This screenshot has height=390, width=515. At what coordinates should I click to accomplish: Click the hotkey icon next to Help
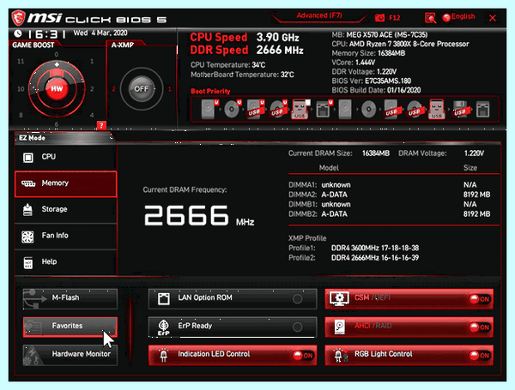tap(28, 263)
